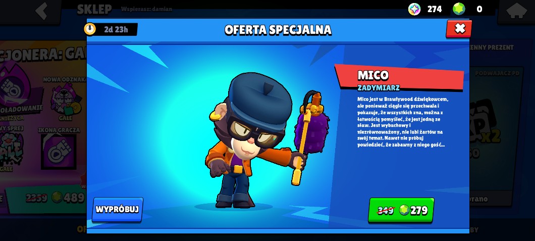This screenshot has height=241, width=535.
Task: Open the 489 gem bundle offer
Action: pyautogui.click(x=46, y=198)
